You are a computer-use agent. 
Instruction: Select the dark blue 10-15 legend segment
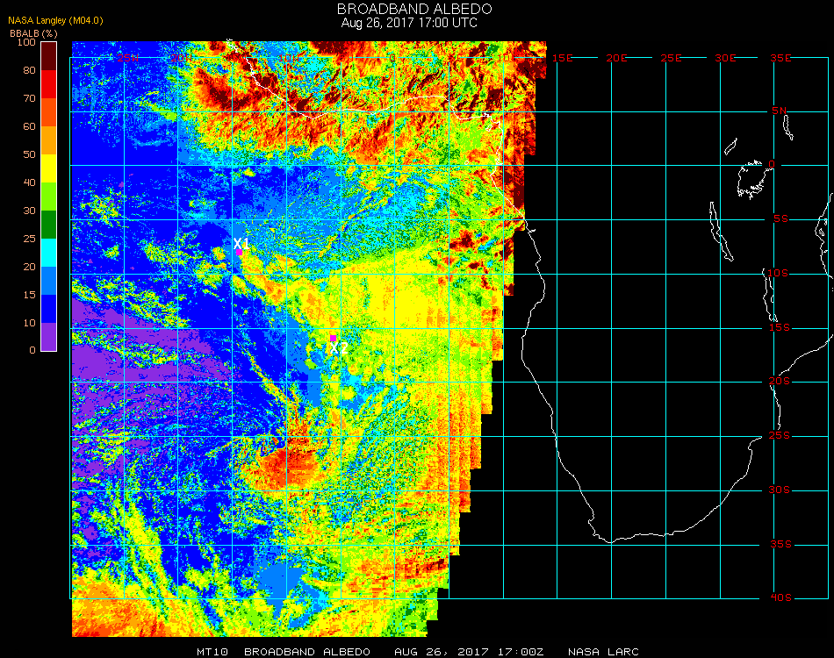coord(49,309)
